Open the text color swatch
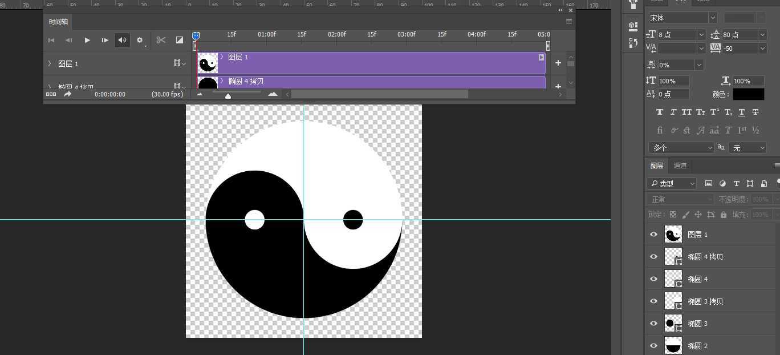This screenshot has height=355, width=780. tap(748, 94)
